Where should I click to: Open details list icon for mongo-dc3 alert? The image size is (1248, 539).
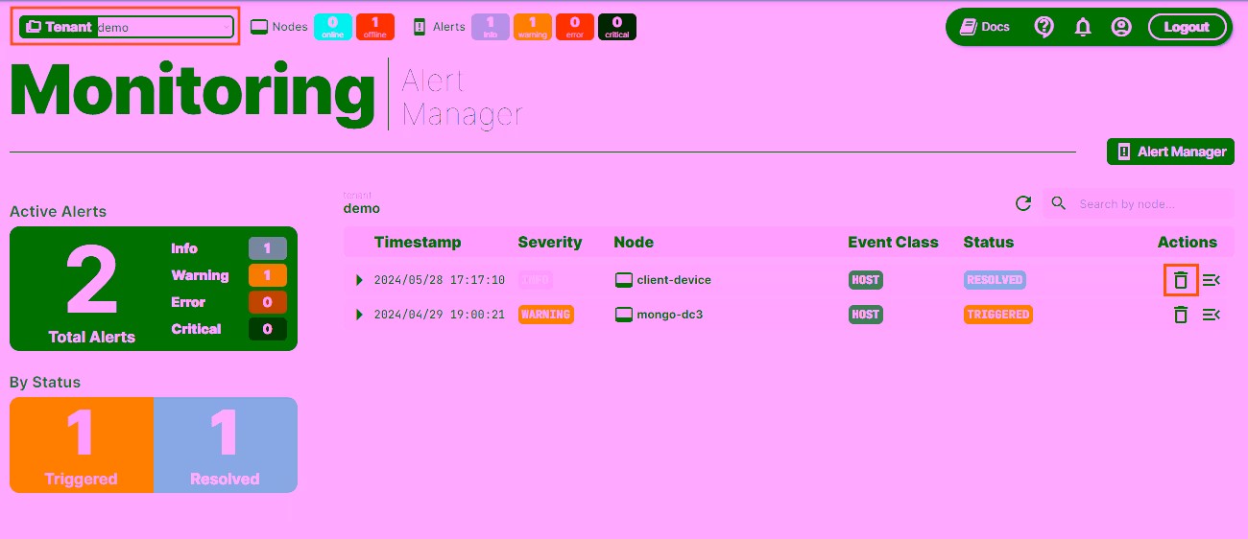[x=1211, y=315]
